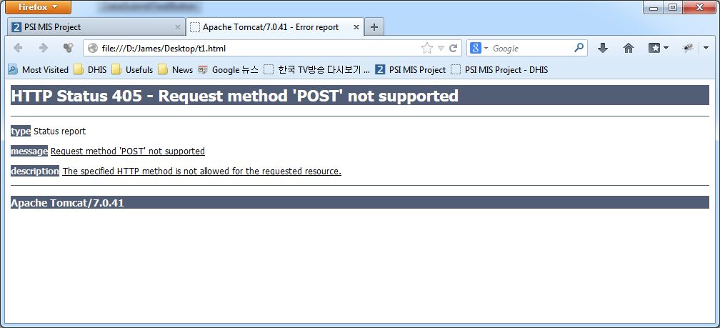Click the globe site identity icon
Screen dimensions: 720x328
click(93, 49)
